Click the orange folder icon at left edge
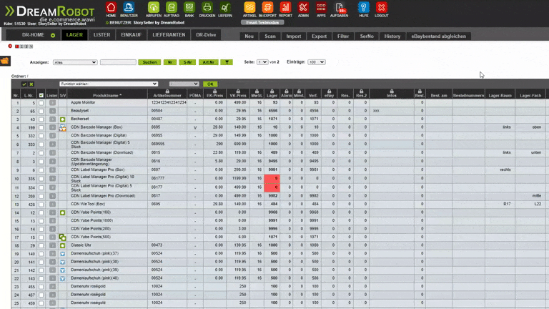549x309 pixels. [x=5, y=61]
